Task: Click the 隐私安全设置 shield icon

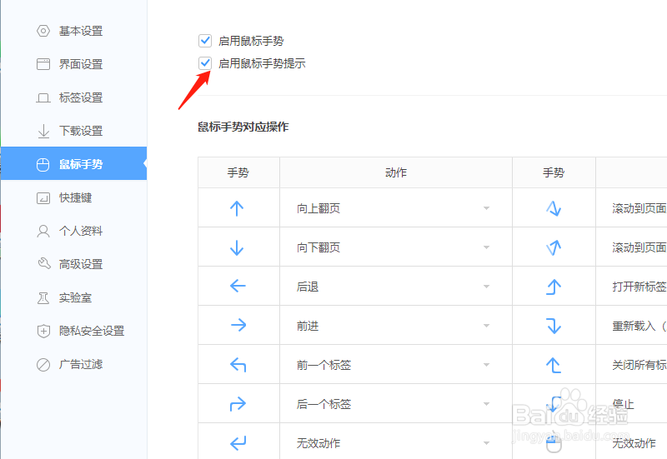Action: [43, 331]
